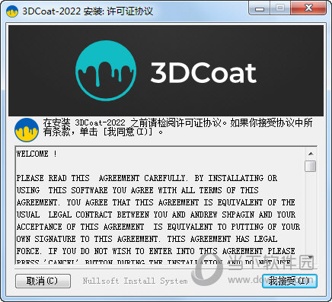Click the license text scrollbar thumb

[311, 166]
